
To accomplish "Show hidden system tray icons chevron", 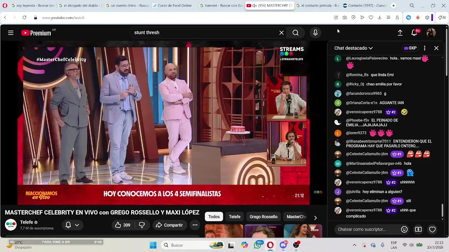I will click(x=354, y=245).
